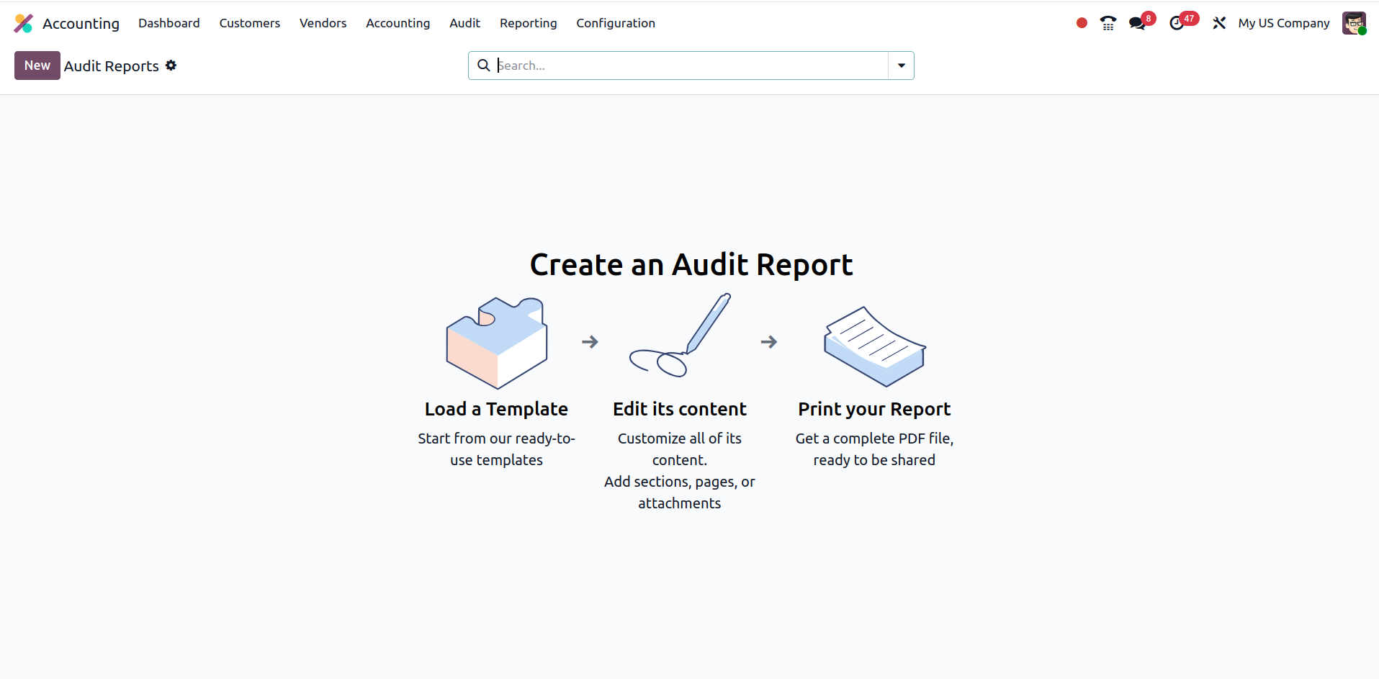Image resolution: width=1379 pixels, height=679 pixels.
Task: Open the conversations chat messages icon
Action: 1137,24
